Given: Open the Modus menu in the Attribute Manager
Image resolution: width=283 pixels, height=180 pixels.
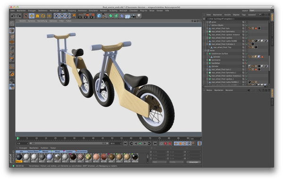Looking at the screenshot, I should [x=209, y=90].
